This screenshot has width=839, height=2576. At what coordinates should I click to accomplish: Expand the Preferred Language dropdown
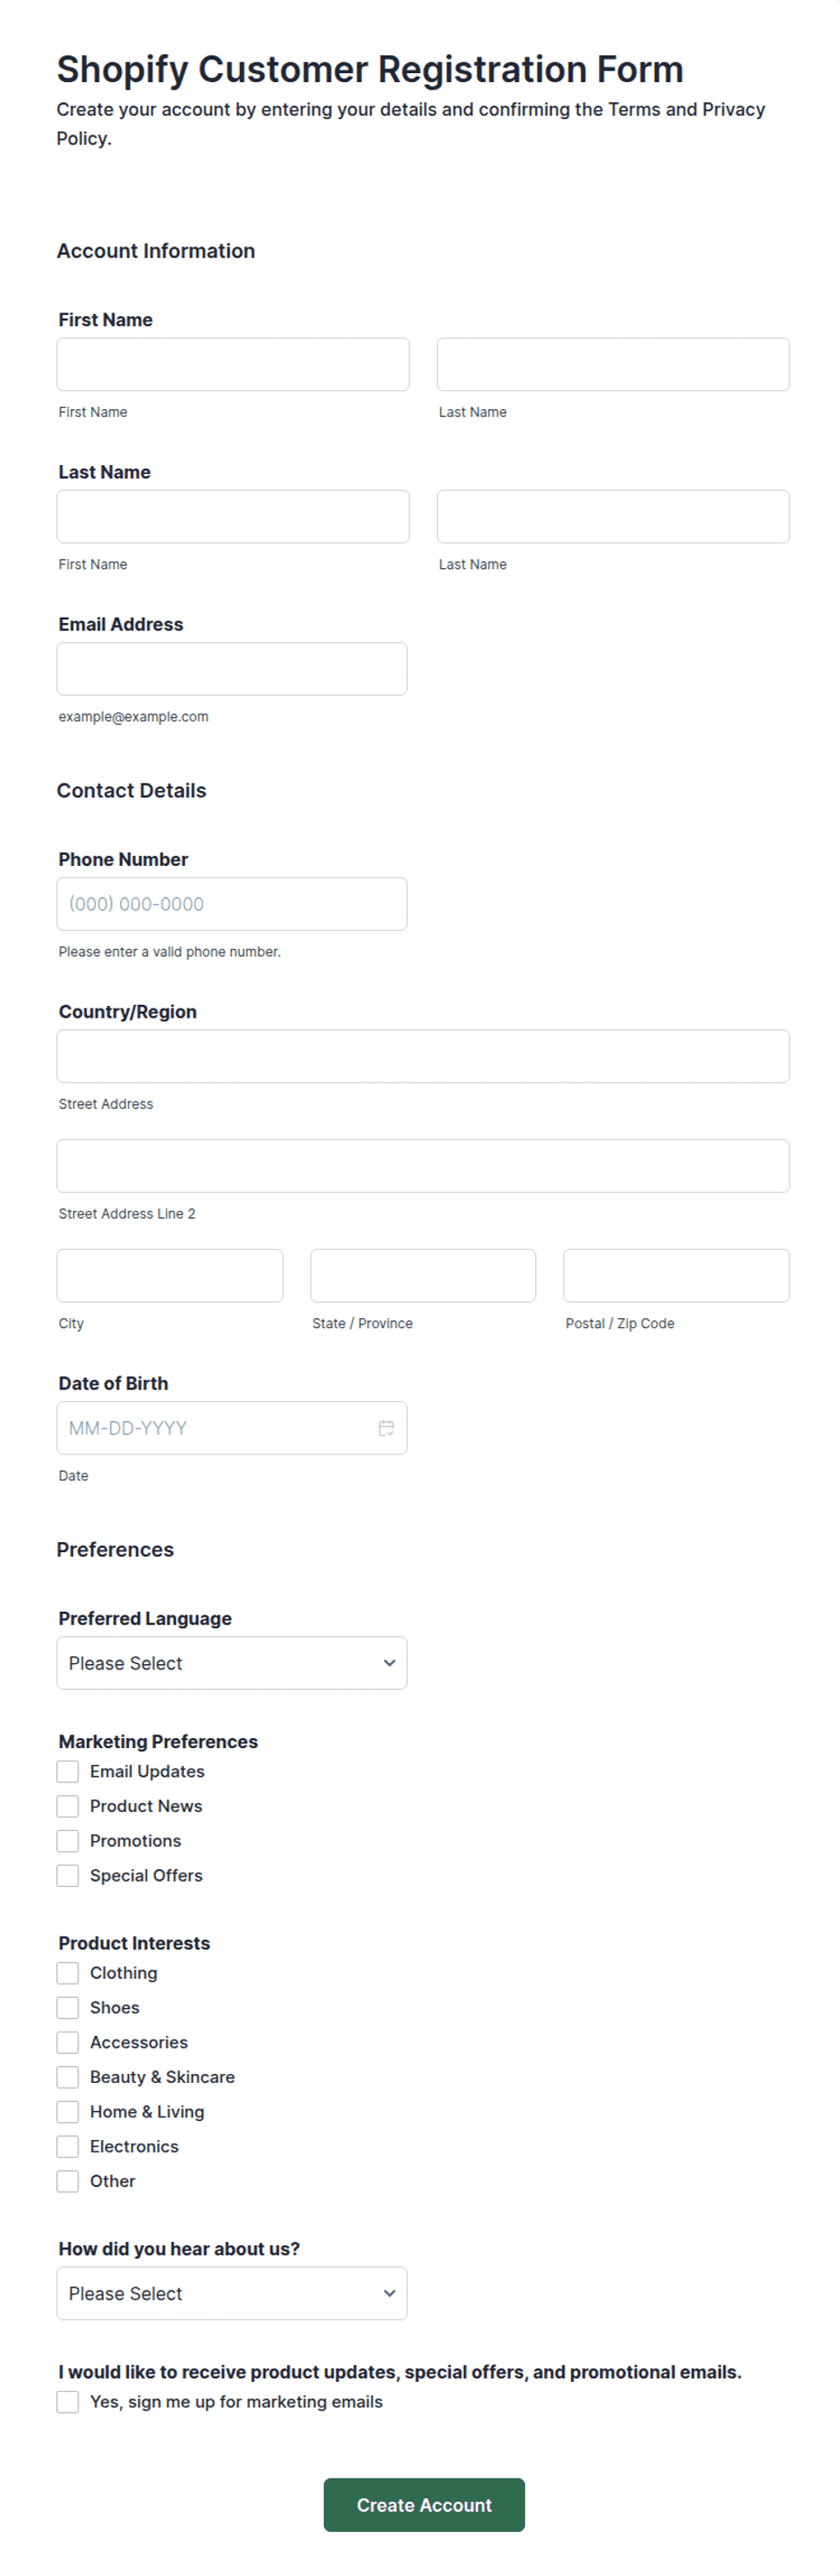pyautogui.click(x=232, y=1663)
